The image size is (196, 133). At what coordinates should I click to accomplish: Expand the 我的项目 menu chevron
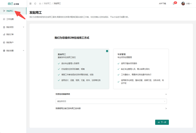click(24, 27)
